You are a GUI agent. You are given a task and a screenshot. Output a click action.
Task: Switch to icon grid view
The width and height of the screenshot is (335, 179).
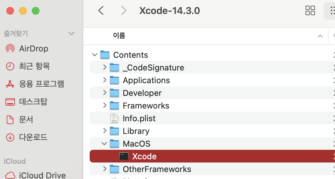click(310, 10)
